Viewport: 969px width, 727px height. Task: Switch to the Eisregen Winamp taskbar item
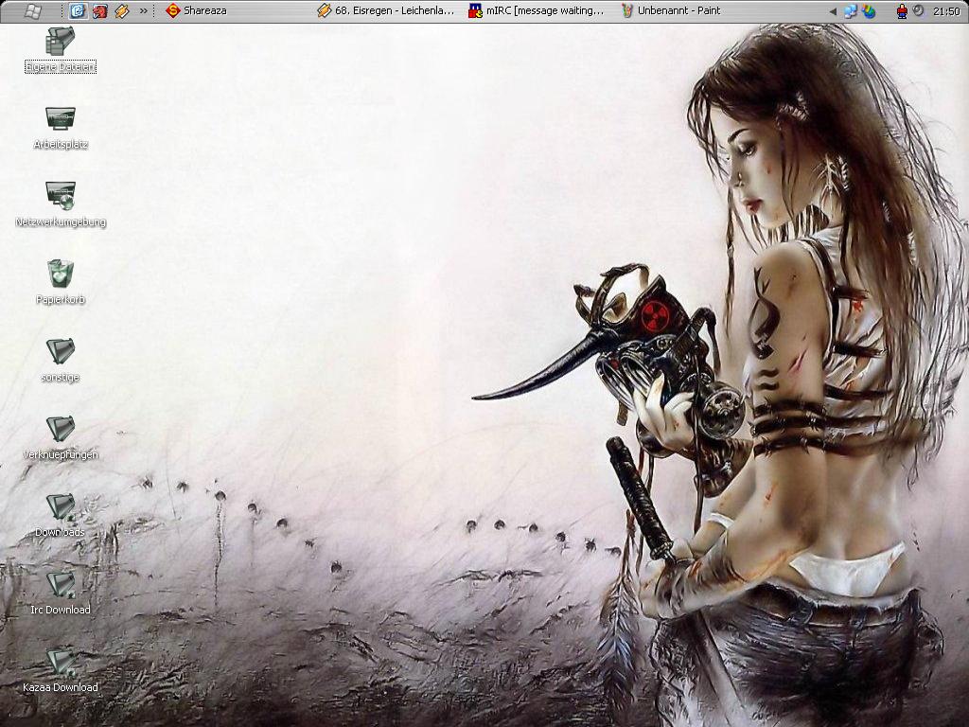(386, 11)
